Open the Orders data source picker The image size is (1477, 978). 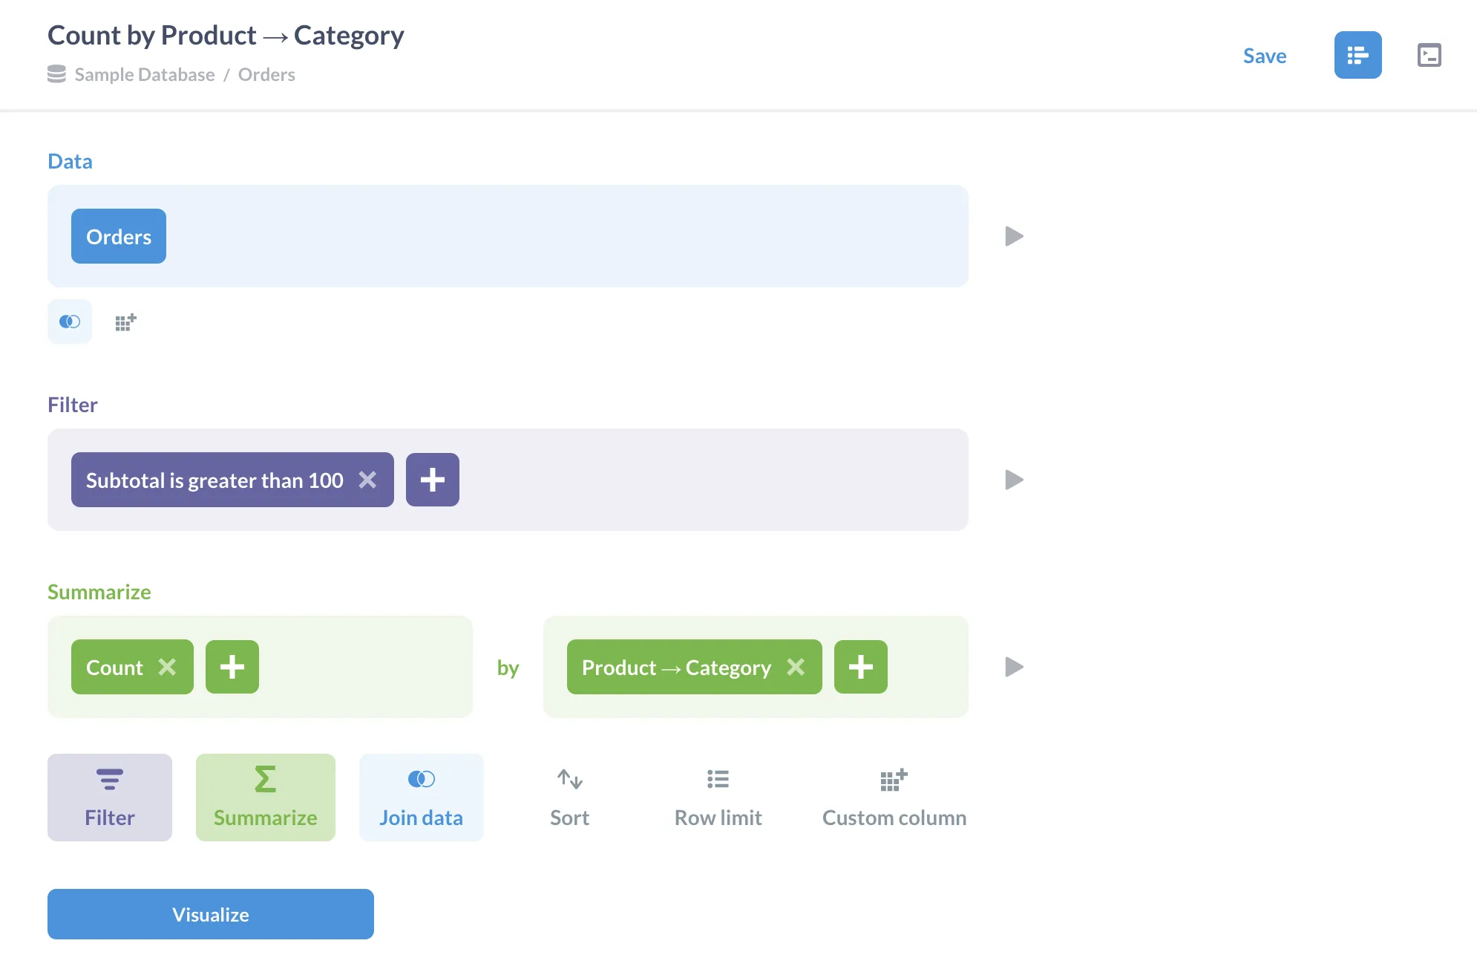[x=118, y=236]
